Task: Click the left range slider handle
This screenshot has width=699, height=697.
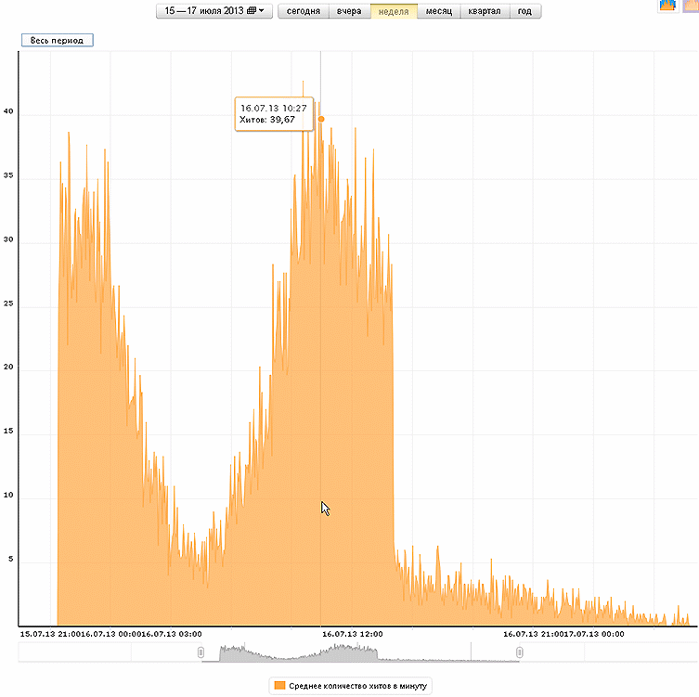Action: pos(201,652)
